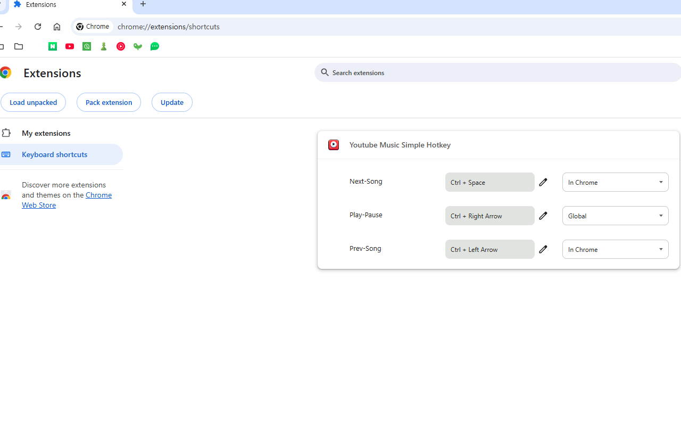Edit the Play-Pause shortcut with the pencil icon
Image resolution: width=681 pixels, height=426 pixels.
coord(543,216)
